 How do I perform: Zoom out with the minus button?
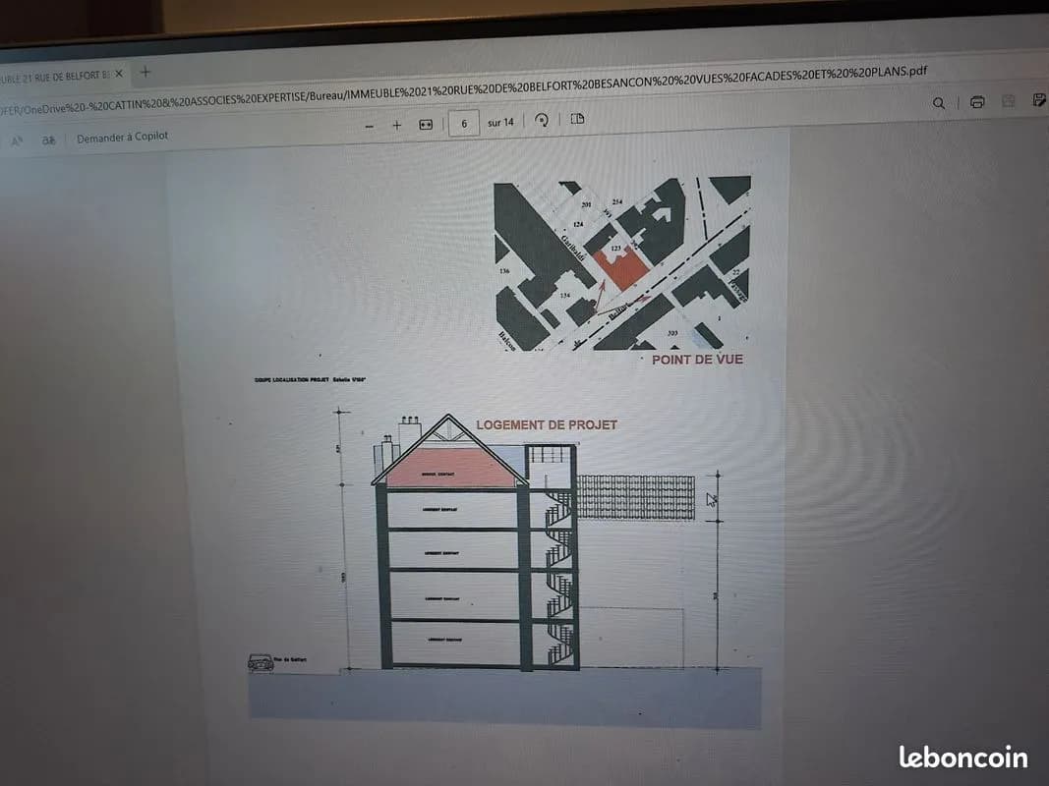[x=370, y=127]
